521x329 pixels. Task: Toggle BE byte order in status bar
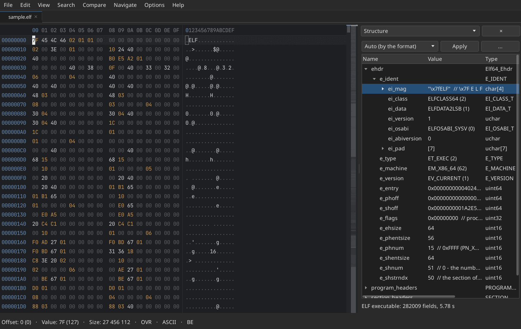click(x=190, y=322)
